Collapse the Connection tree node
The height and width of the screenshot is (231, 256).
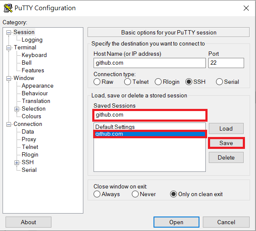[x=9, y=124]
